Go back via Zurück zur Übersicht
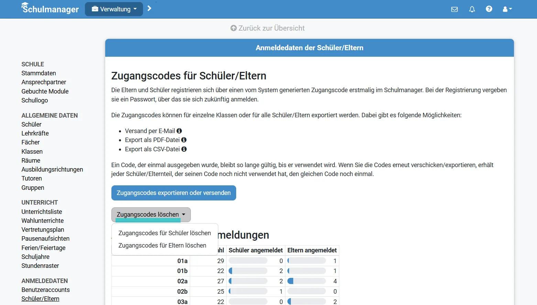537x305 pixels. click(267, 28)
